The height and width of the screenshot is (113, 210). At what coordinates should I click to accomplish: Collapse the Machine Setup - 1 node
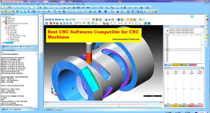point(4,28)
